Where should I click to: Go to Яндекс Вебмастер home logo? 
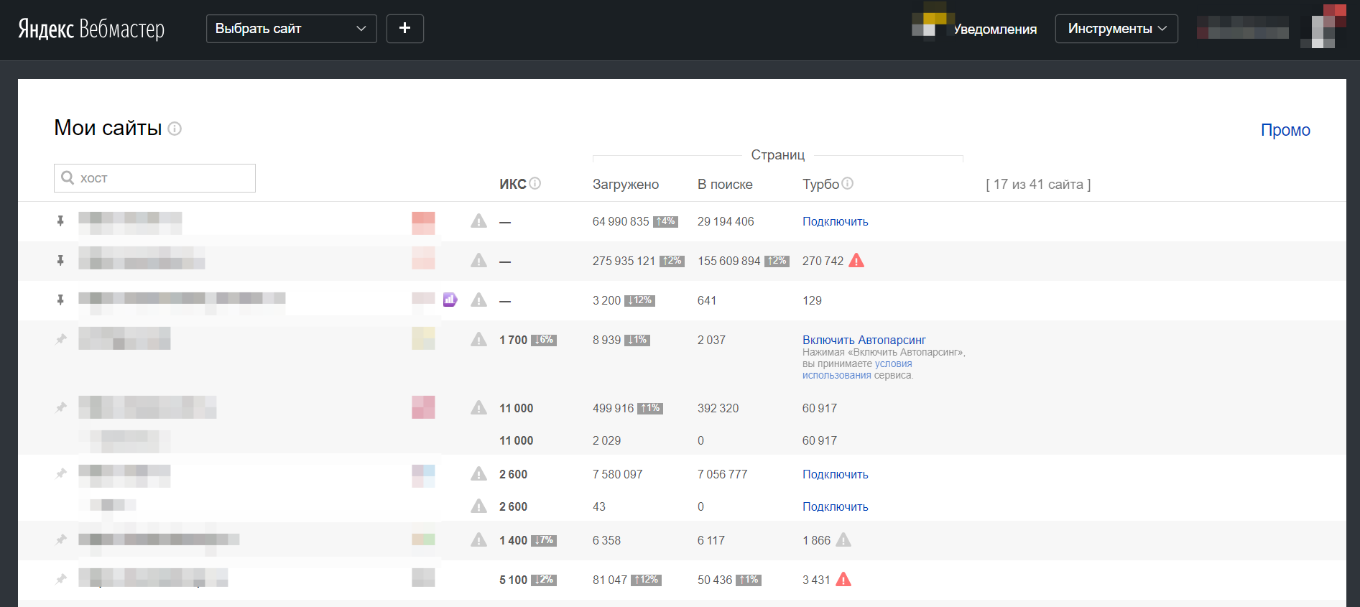[91, 29]
